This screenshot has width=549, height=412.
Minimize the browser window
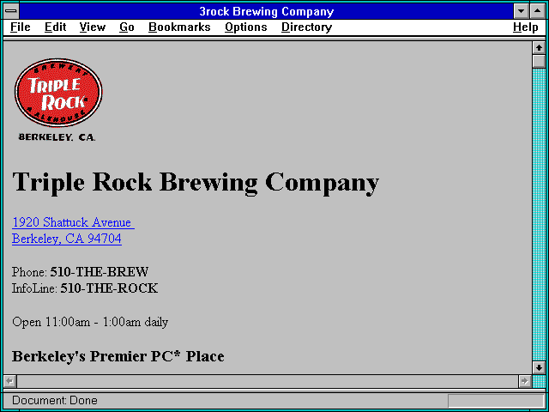pos(522,11)
